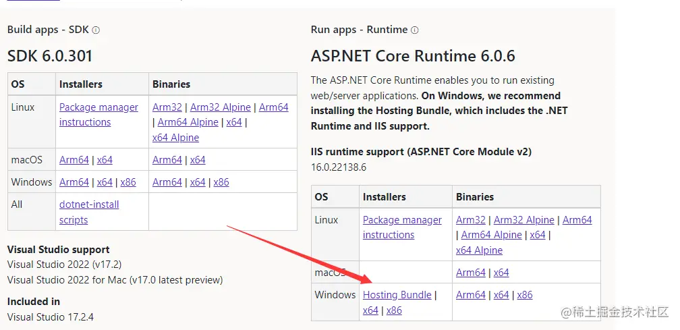Click info icon beside Build apps - SDK
Screen dimensions: 680x330
96,30
